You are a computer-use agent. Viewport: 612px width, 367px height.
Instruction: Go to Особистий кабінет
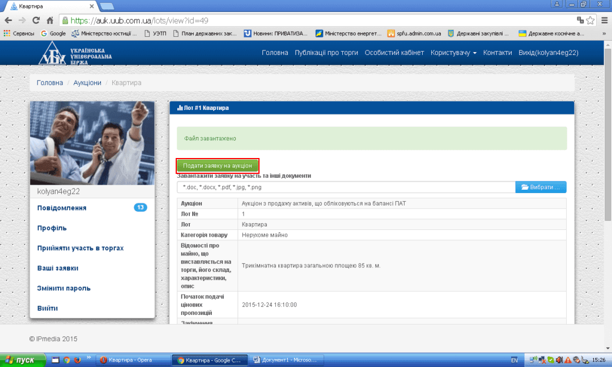click(x=394, y=53)
